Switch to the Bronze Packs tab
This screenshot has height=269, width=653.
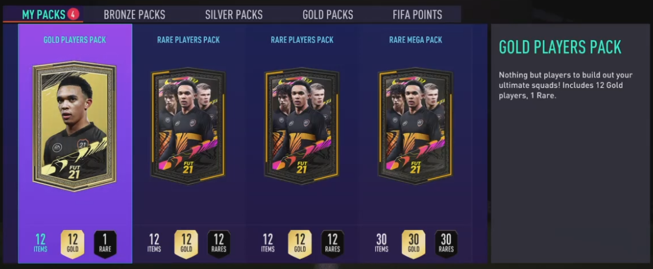(x=134, y=15)
